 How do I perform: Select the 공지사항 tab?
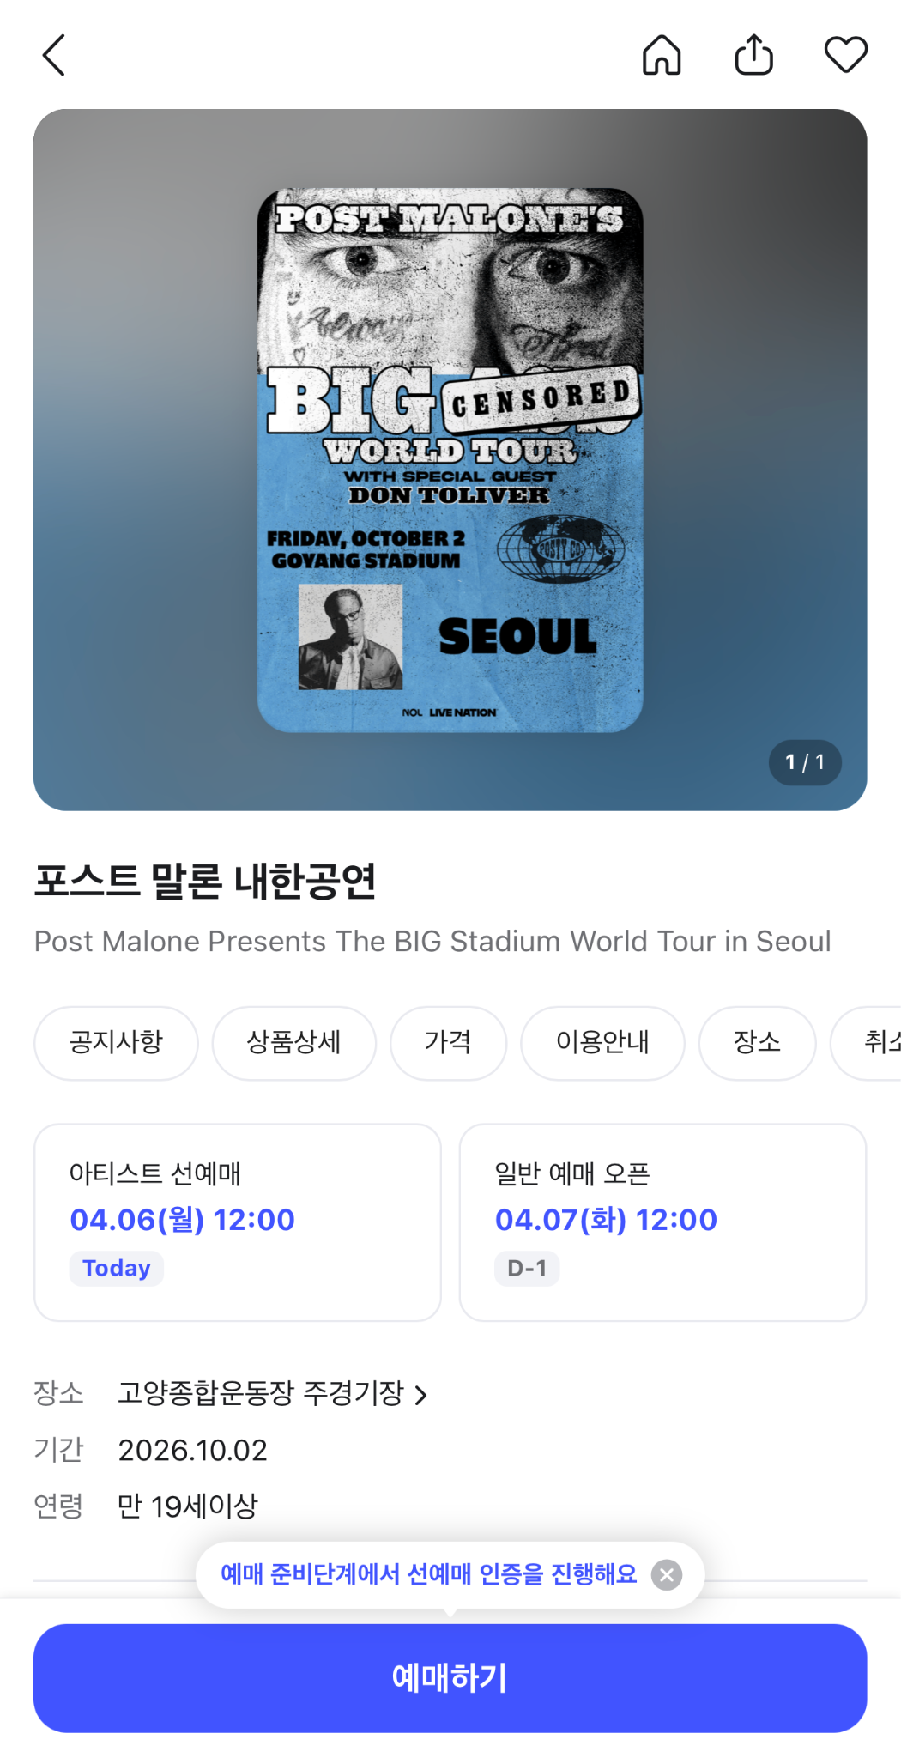click(x=116, y=1043)
